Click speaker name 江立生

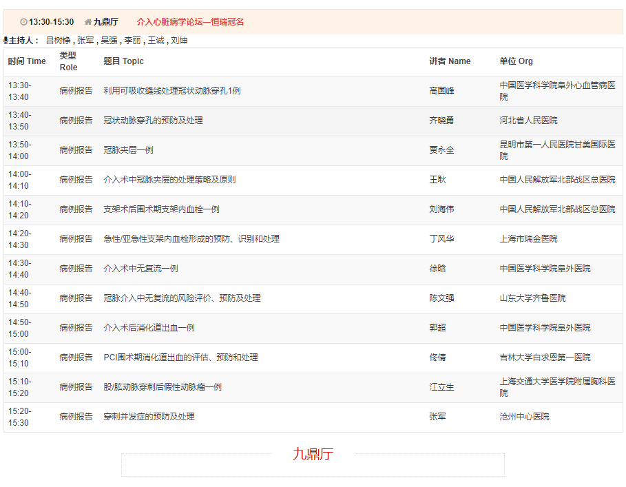[x=441, y=387]
